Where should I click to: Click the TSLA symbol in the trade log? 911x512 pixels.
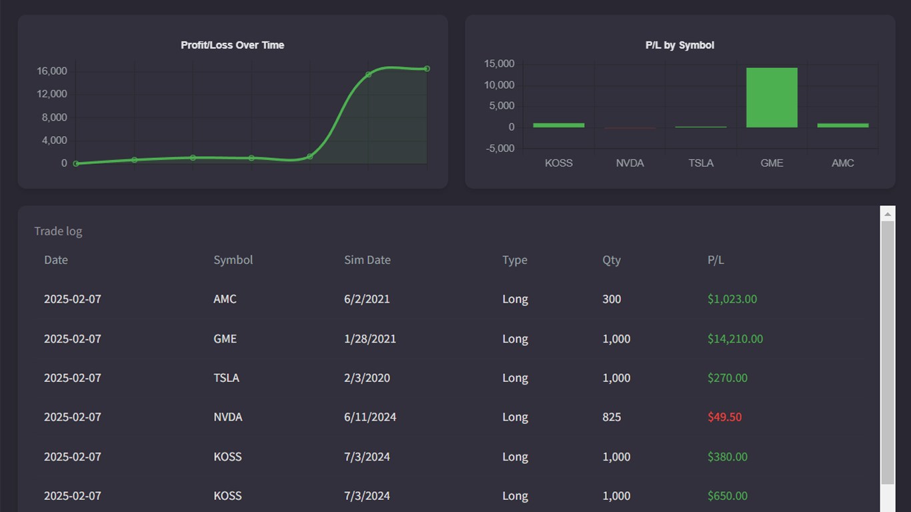[x=226, y=378]
